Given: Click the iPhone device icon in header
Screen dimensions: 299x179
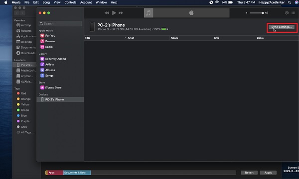Looking at the screenshot, I should (92, 27).
